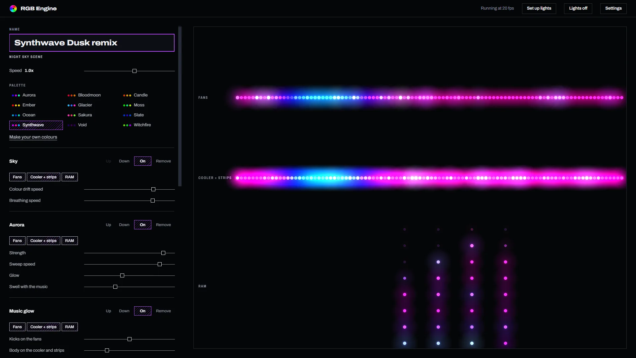Adjust the Aurora Strength slider

(x=163, y=253)
